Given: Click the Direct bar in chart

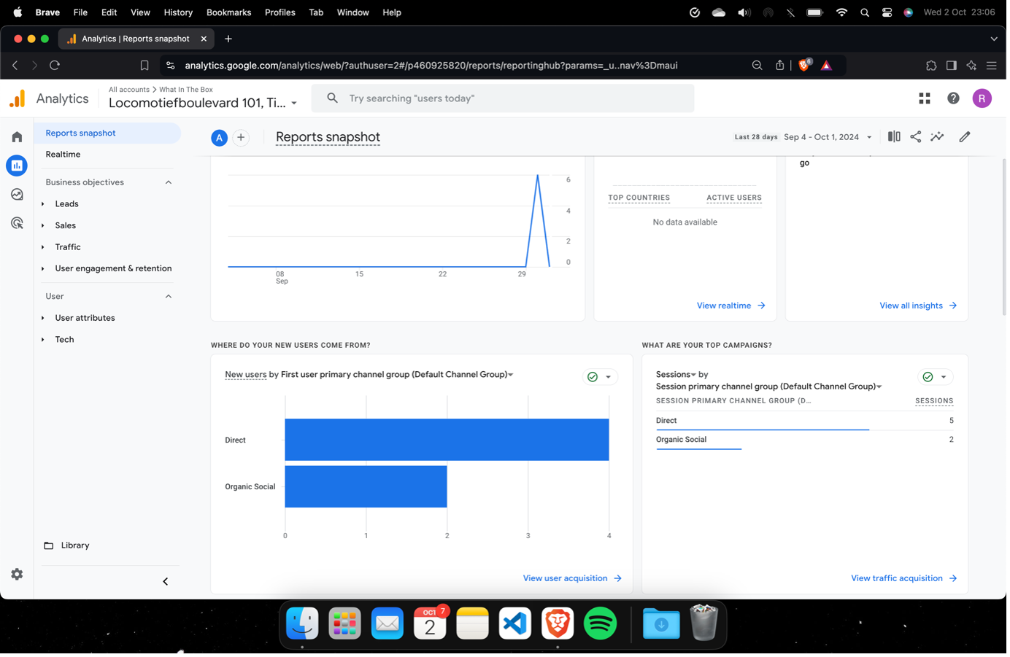Looking at the screenshot, I should pyautogui.click(x=447, y=440).
